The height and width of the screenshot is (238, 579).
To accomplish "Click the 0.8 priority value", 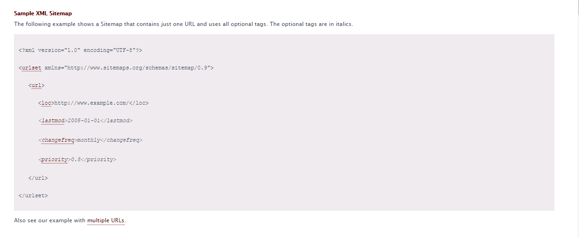I will click(75, 159).
